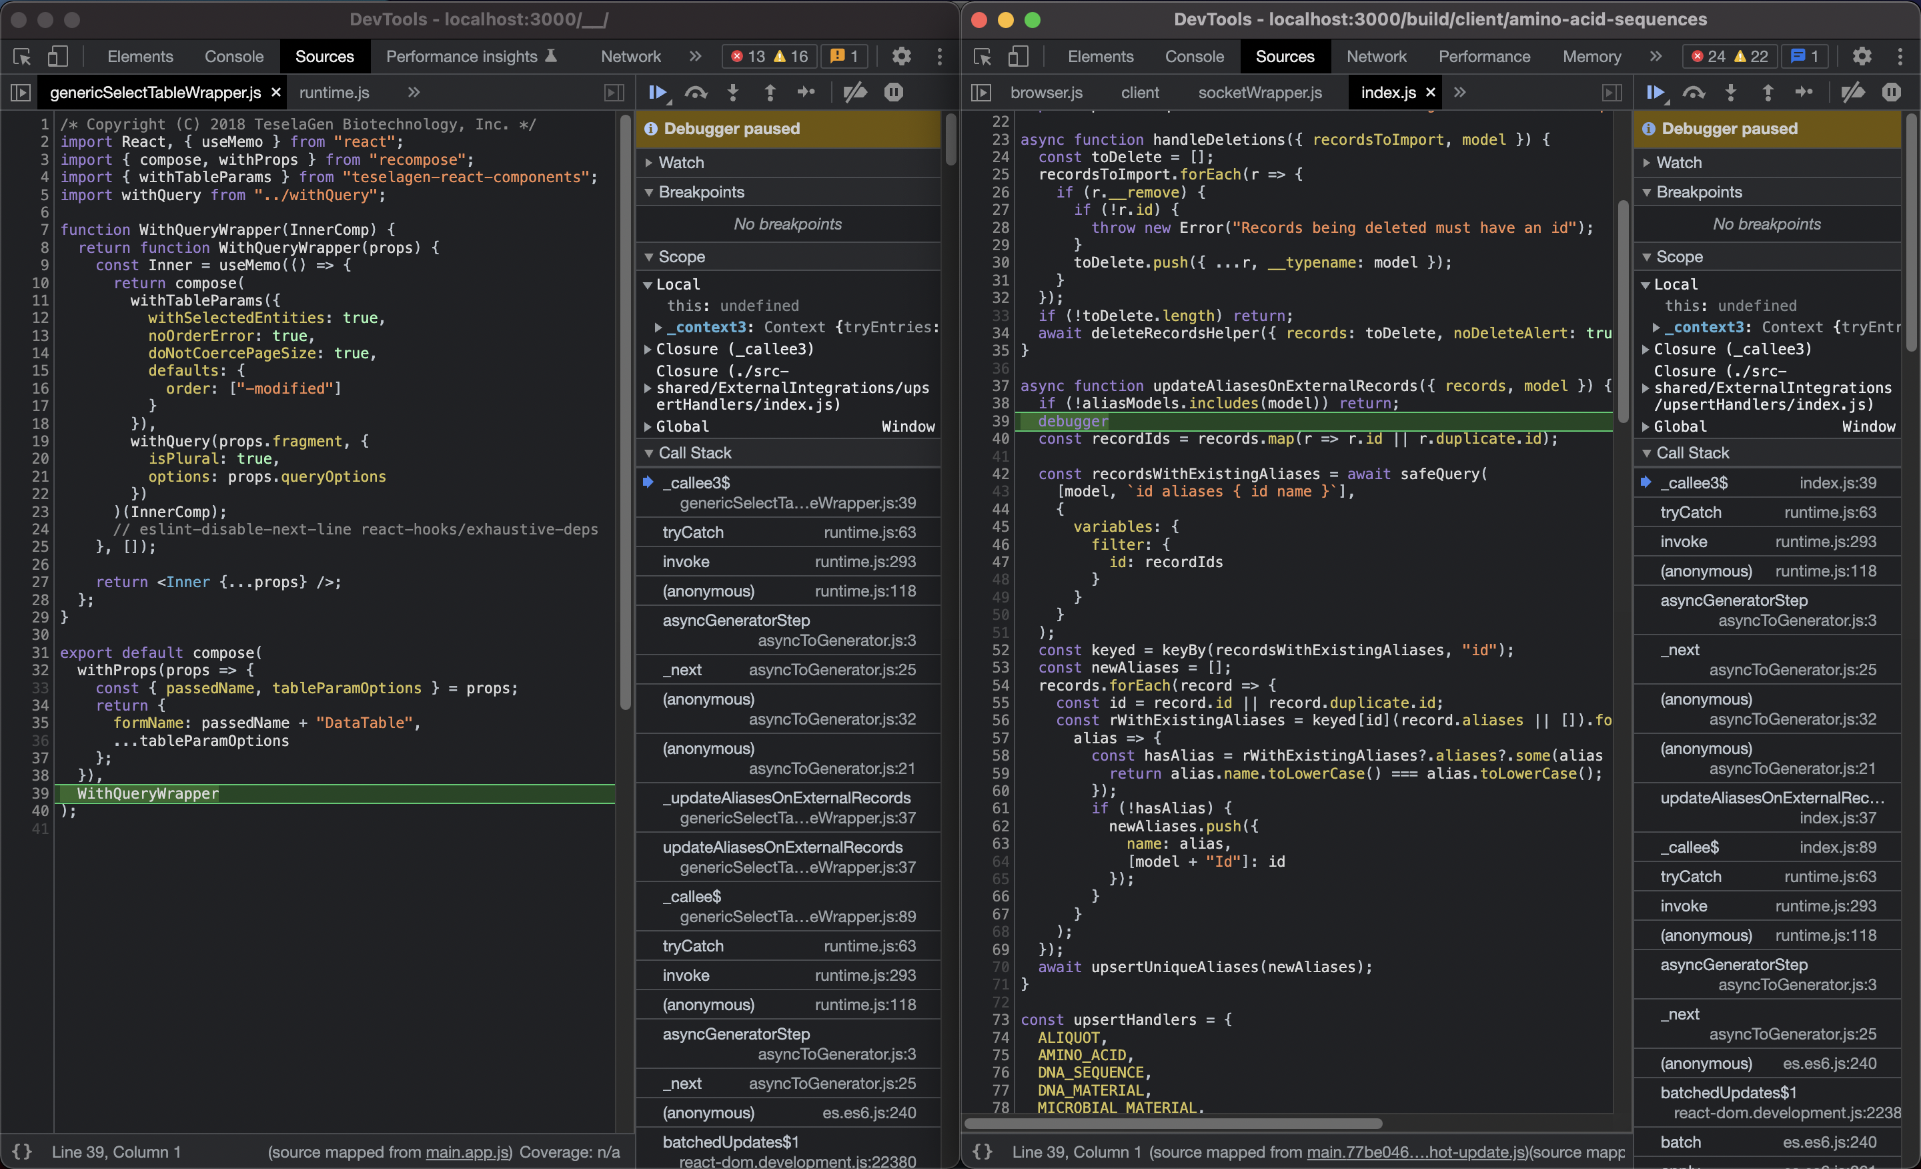Switch to socketWrapper.js file tab
1921x1169 pixels.
[x=1260, y=93]
